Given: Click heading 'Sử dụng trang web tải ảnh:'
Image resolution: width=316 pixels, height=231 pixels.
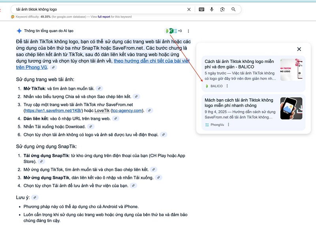Looking at the screenshot, I should [x=45, y=80].
